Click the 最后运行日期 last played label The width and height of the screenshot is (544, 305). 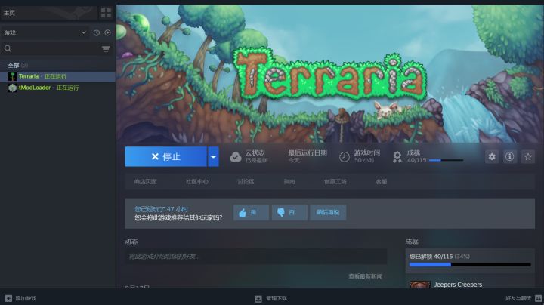(x=308, y=152)
